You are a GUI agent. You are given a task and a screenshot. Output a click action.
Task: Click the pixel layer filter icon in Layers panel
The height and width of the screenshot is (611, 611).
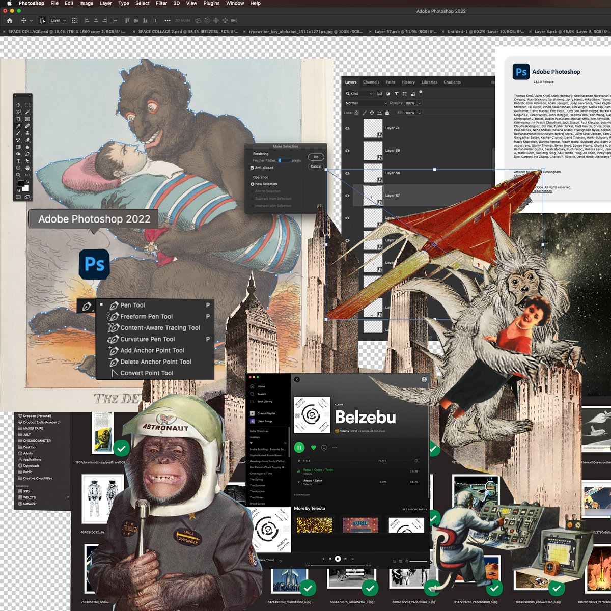pos(380,94)
